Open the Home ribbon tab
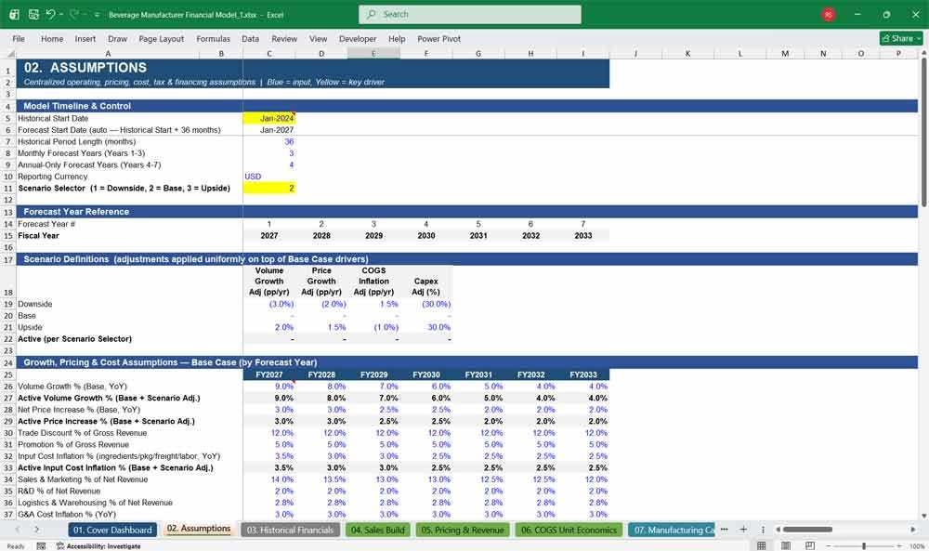The width and height of the screenshot is (929, 551). pyautogui.click(x=52, y=38)
